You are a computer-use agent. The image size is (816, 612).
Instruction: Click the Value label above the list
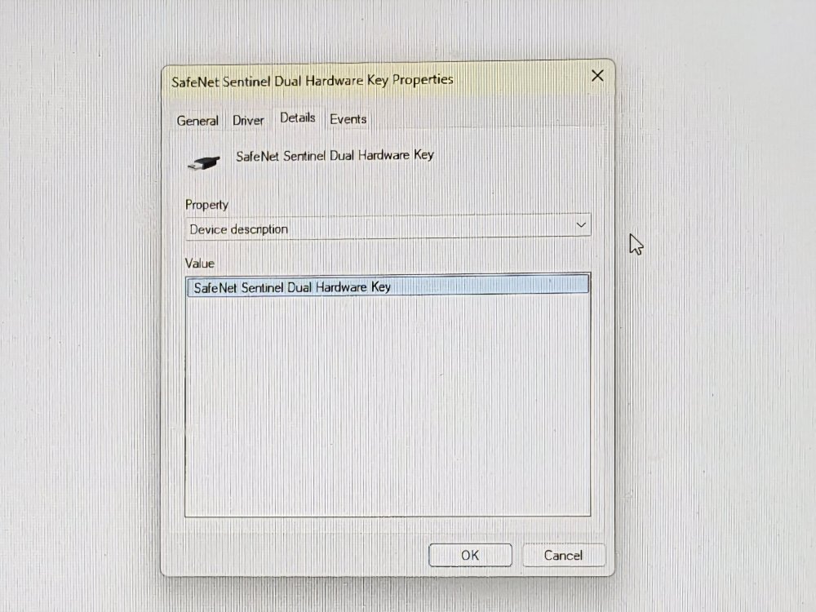[199, 264]
